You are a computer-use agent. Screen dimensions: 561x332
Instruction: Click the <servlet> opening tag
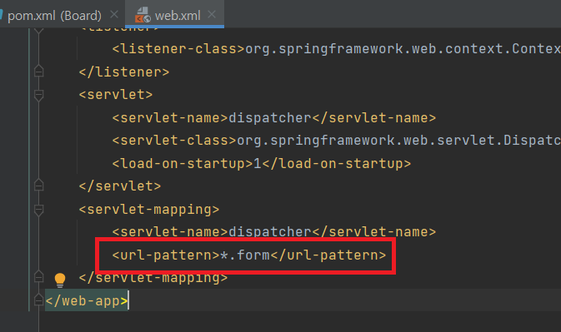click(x=116, y=95)
